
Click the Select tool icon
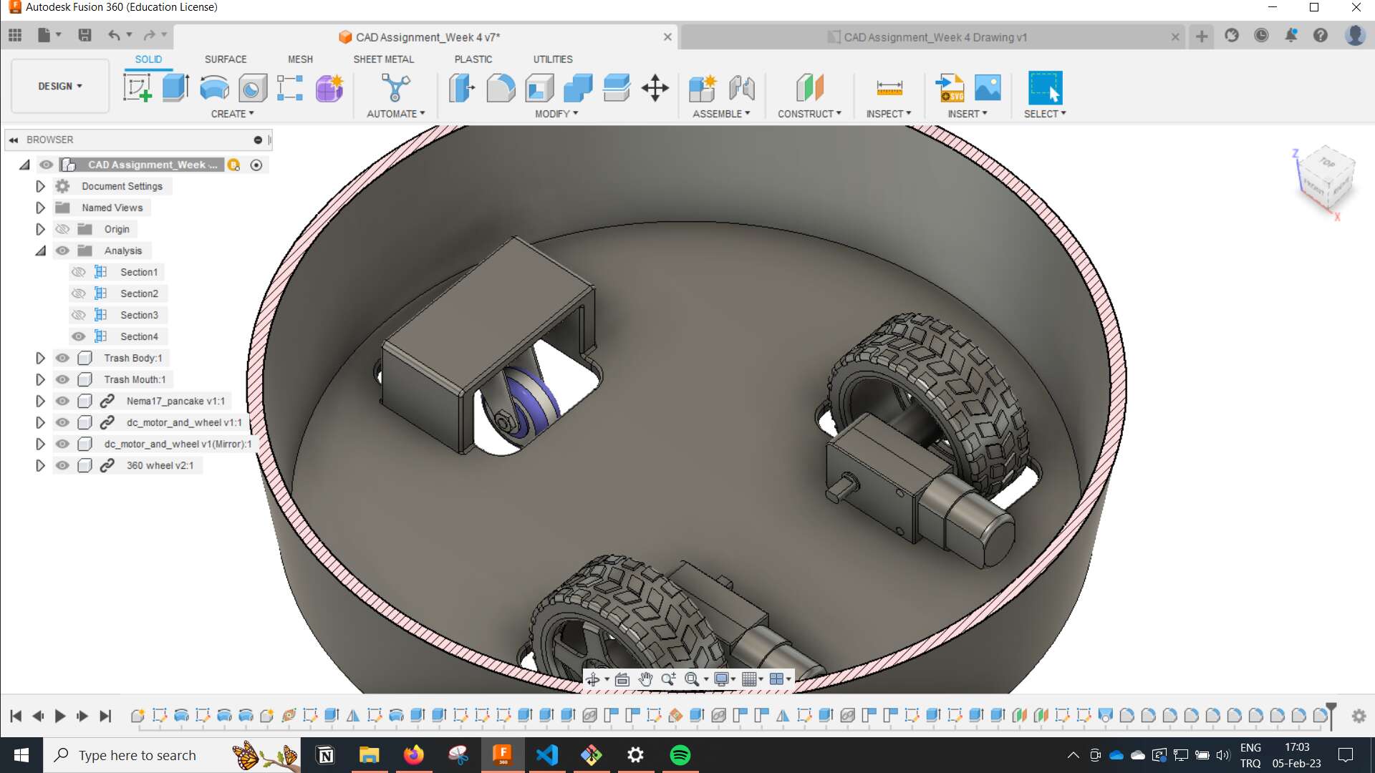[1045, 88]
